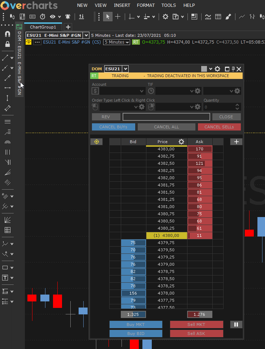Viewport: 265px width, 349px height.
Task: Select the arrow line drawing tool
Action: click(8, 78)
